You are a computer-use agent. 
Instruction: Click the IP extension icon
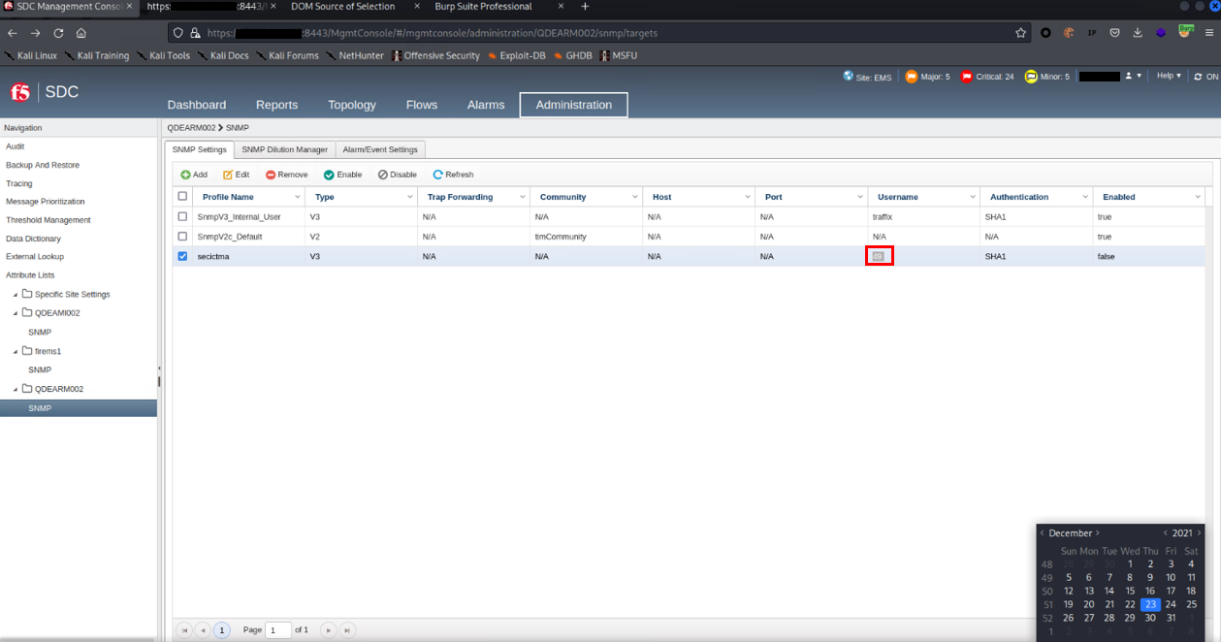click(x=1091, y=33)
